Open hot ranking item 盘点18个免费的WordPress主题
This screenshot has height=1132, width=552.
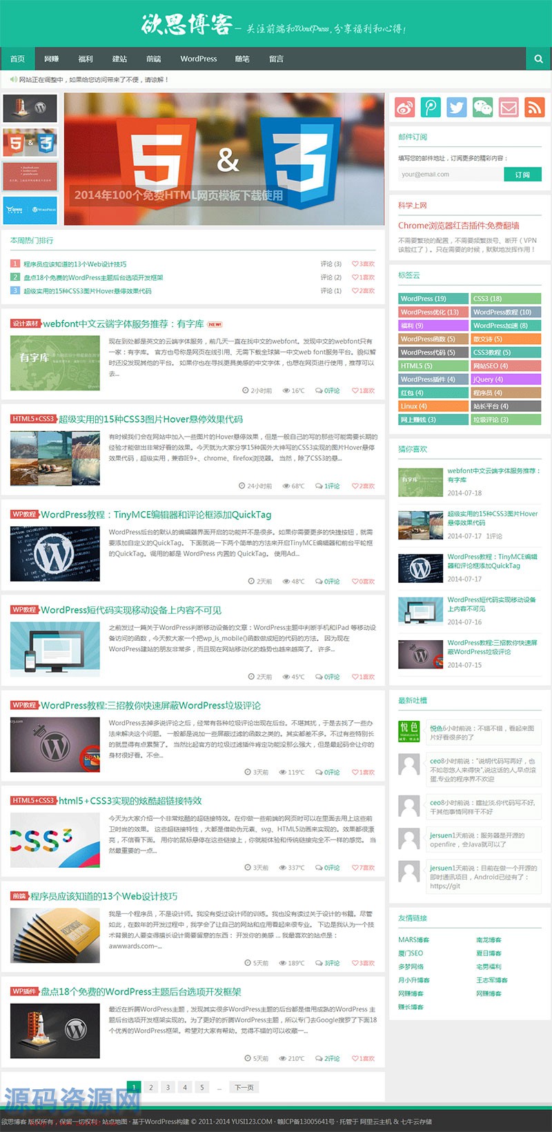click(93, 277)
